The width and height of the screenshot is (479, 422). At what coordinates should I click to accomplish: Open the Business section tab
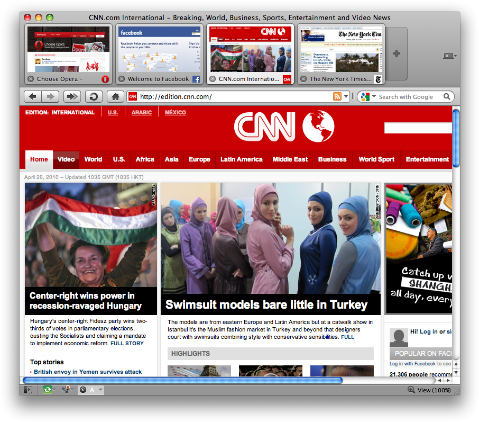click(x=333, y=159)
